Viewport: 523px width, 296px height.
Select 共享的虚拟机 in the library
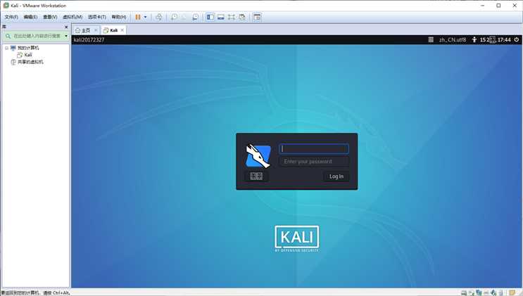30,62
